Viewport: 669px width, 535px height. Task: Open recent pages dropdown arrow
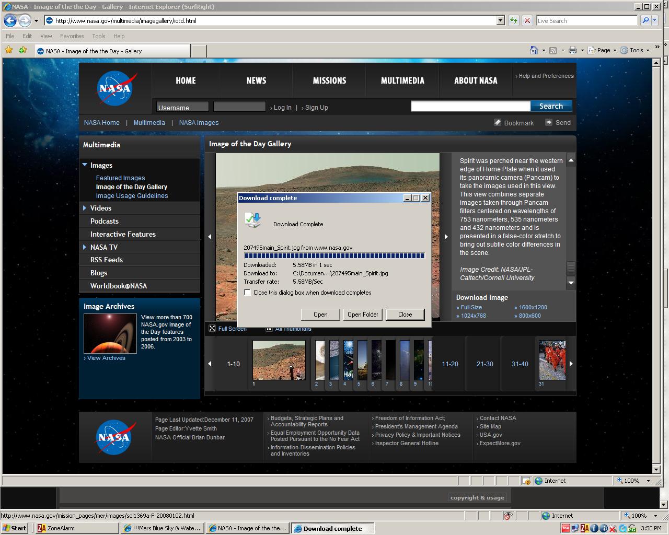(36, 21)
